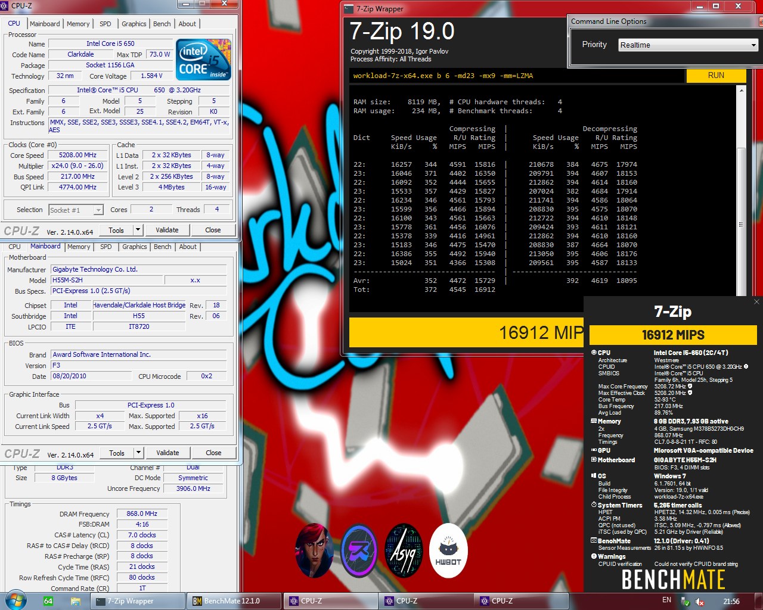Click the 7-Zip command line field
Image resolution: width=763 pixels, height=610 pixels.
(x=517, y=76)
